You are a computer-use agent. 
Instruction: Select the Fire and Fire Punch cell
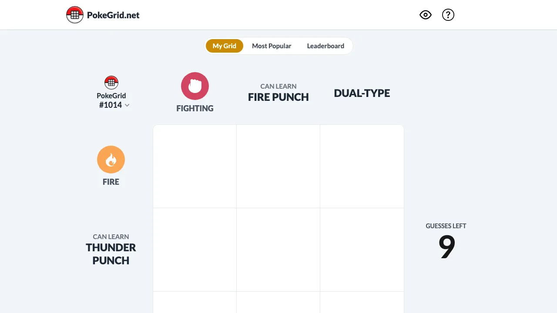[x=278, y=166]
